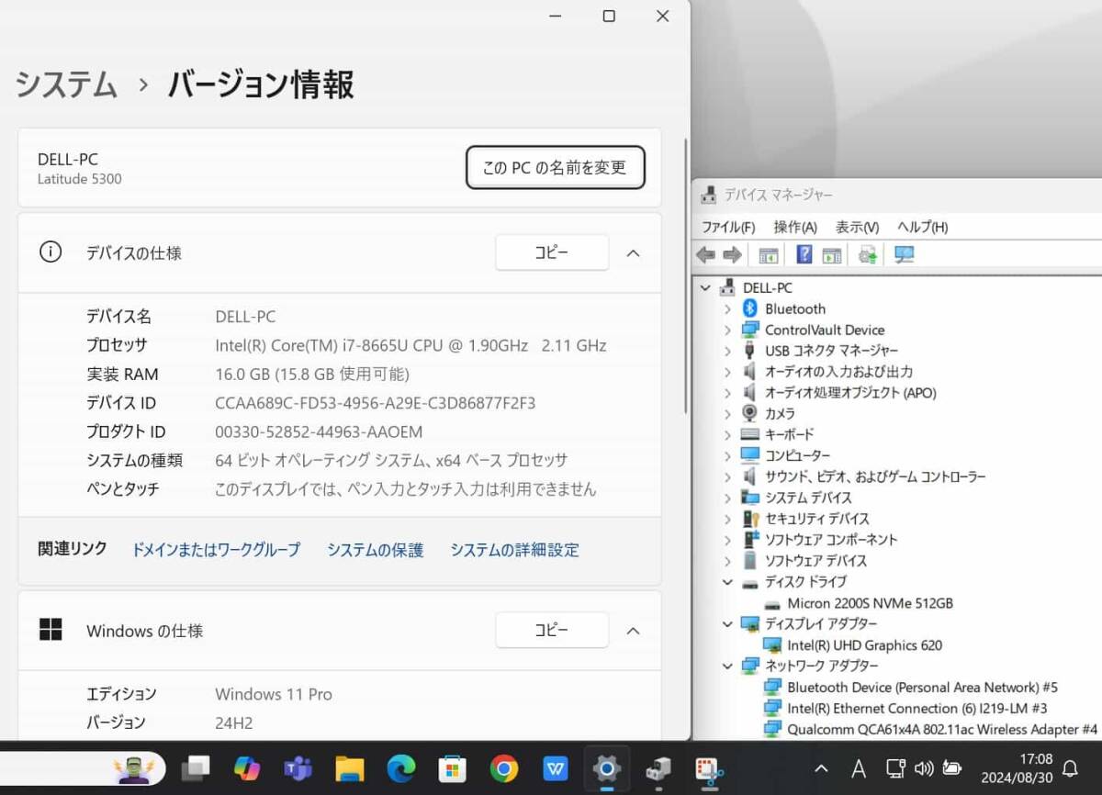
Task: Open Microsoft Teams from the taskbar
Action: [298, 768]
